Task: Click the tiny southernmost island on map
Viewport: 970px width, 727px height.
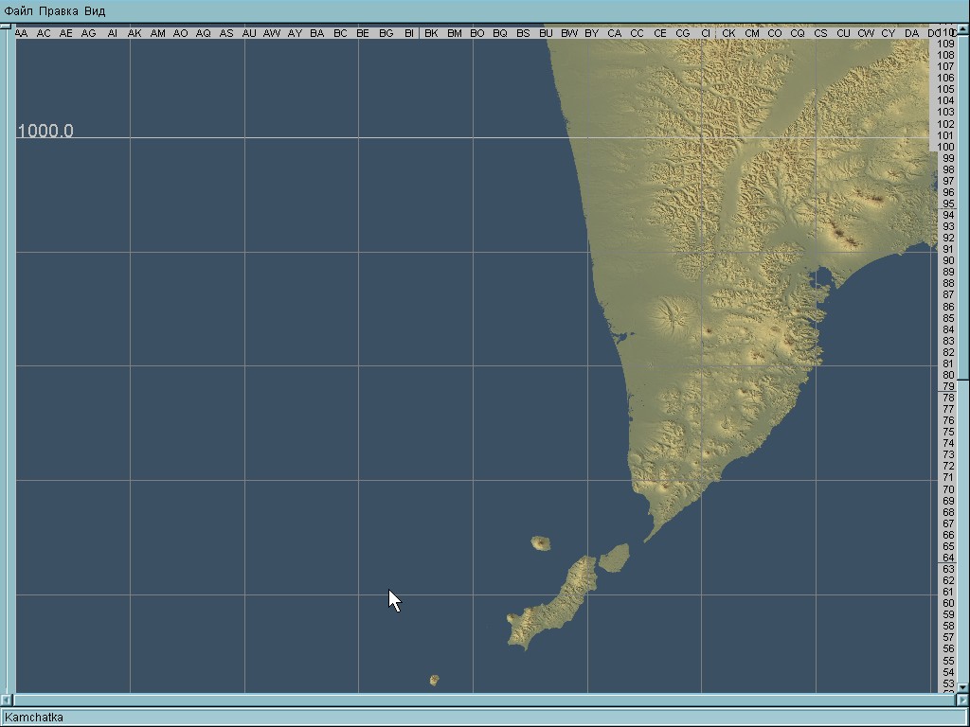Action: (434, 680)
